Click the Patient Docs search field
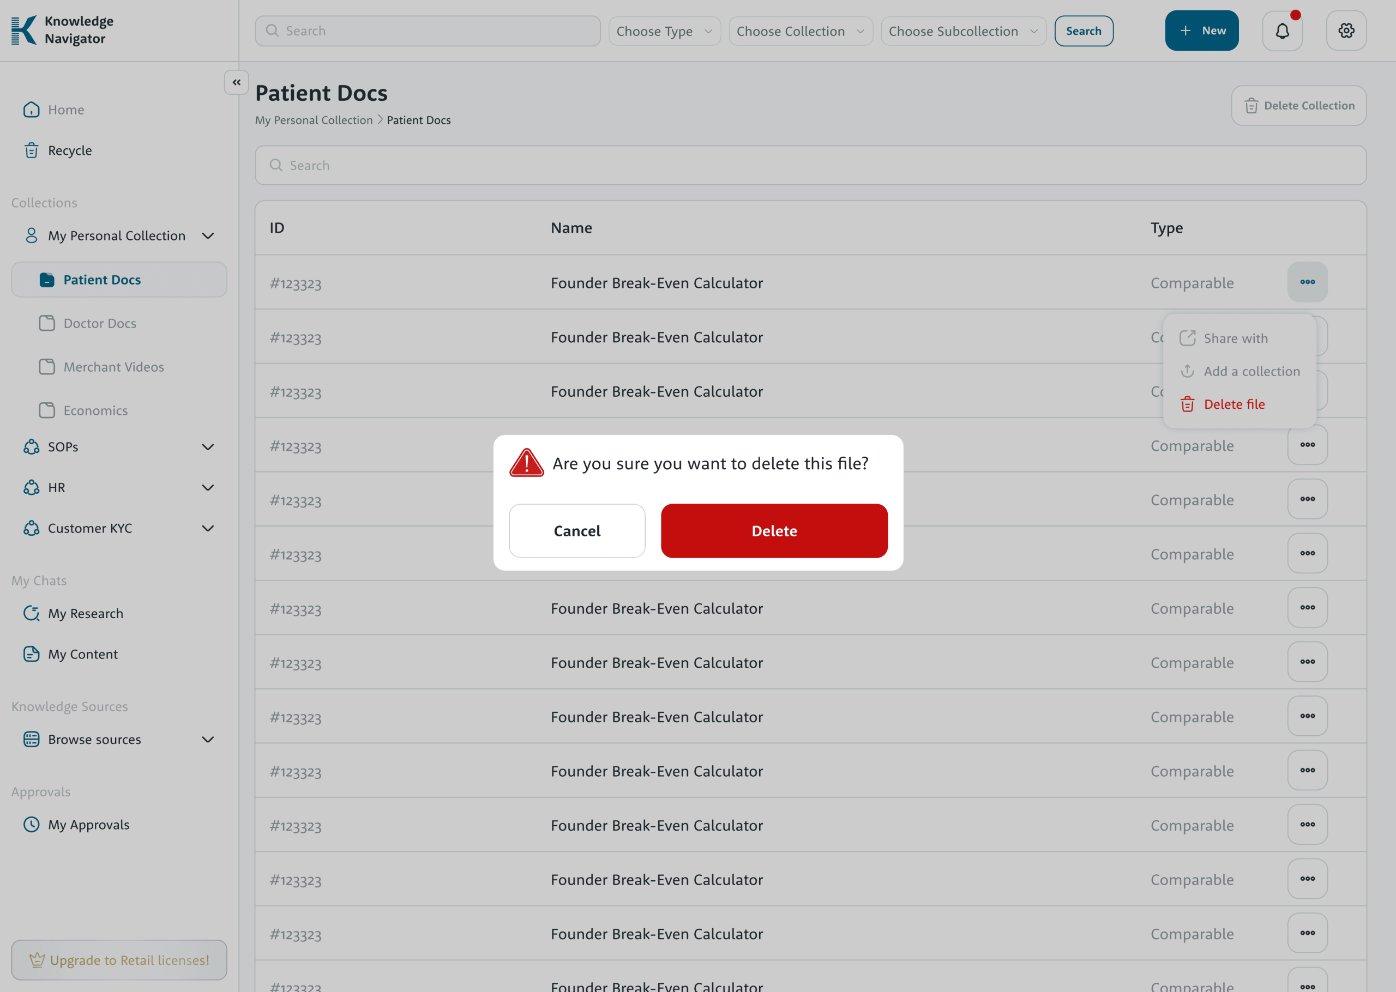Viewport: 1396px width, 992px height. tap(810, 166)
